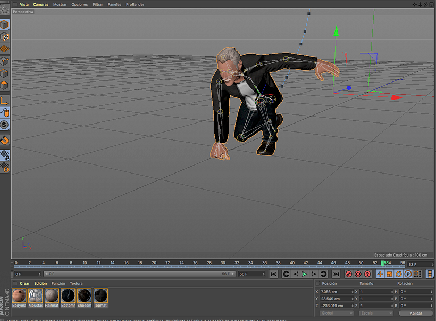Viewport: 436px width, 321px height.
Task: Click the start frame field 0 F
Action: tap(28, 274)
